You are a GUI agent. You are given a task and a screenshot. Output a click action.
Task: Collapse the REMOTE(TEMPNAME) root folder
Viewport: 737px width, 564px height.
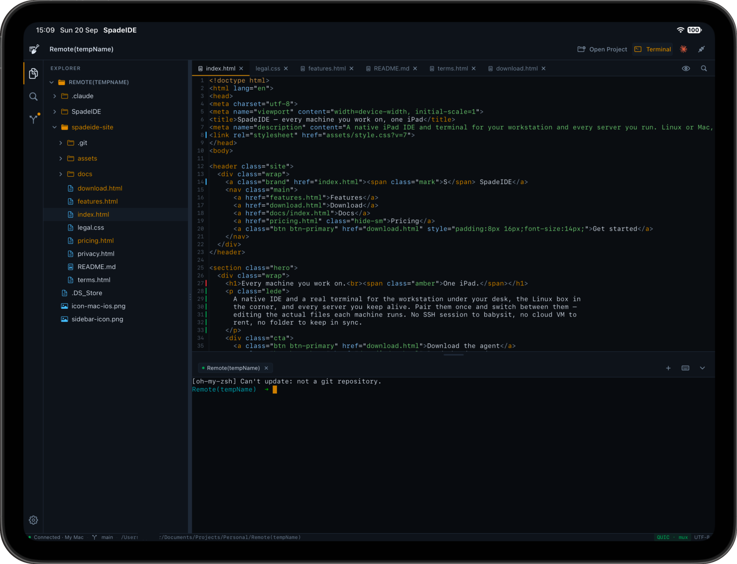[52, 82]
